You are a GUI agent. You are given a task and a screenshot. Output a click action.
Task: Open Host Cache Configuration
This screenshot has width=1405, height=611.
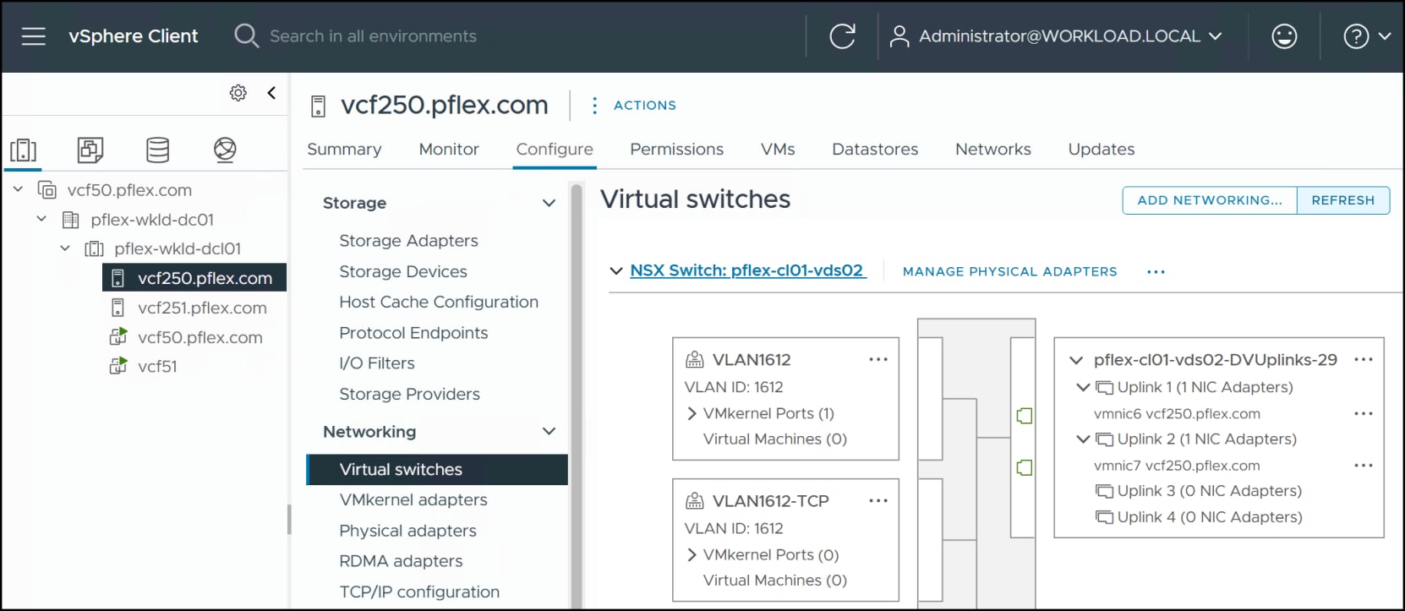439,302
